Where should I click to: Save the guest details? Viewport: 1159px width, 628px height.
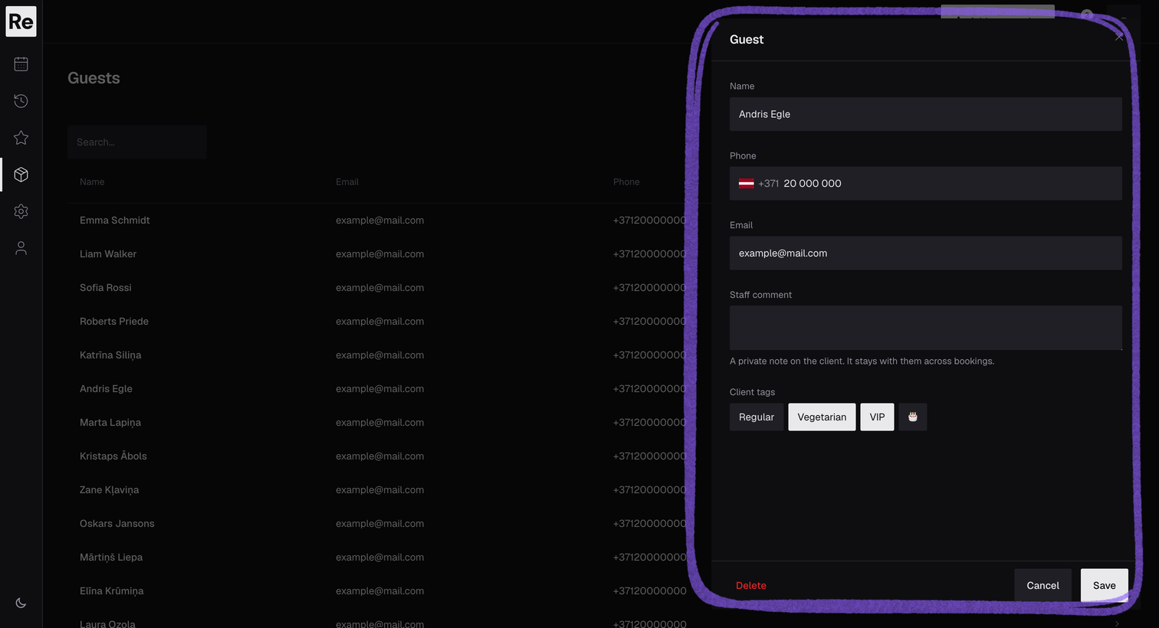tap(1104, 586)
